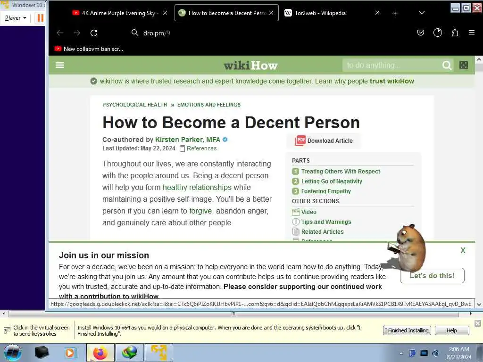Open the healthy relationships link in the intro
Image resolution: width=483 pixels, height=362 pixels.
pos(197,188)
